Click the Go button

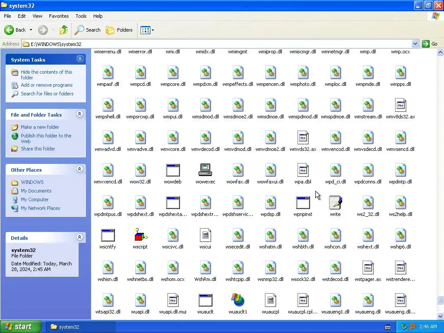(x=430, y=44)
